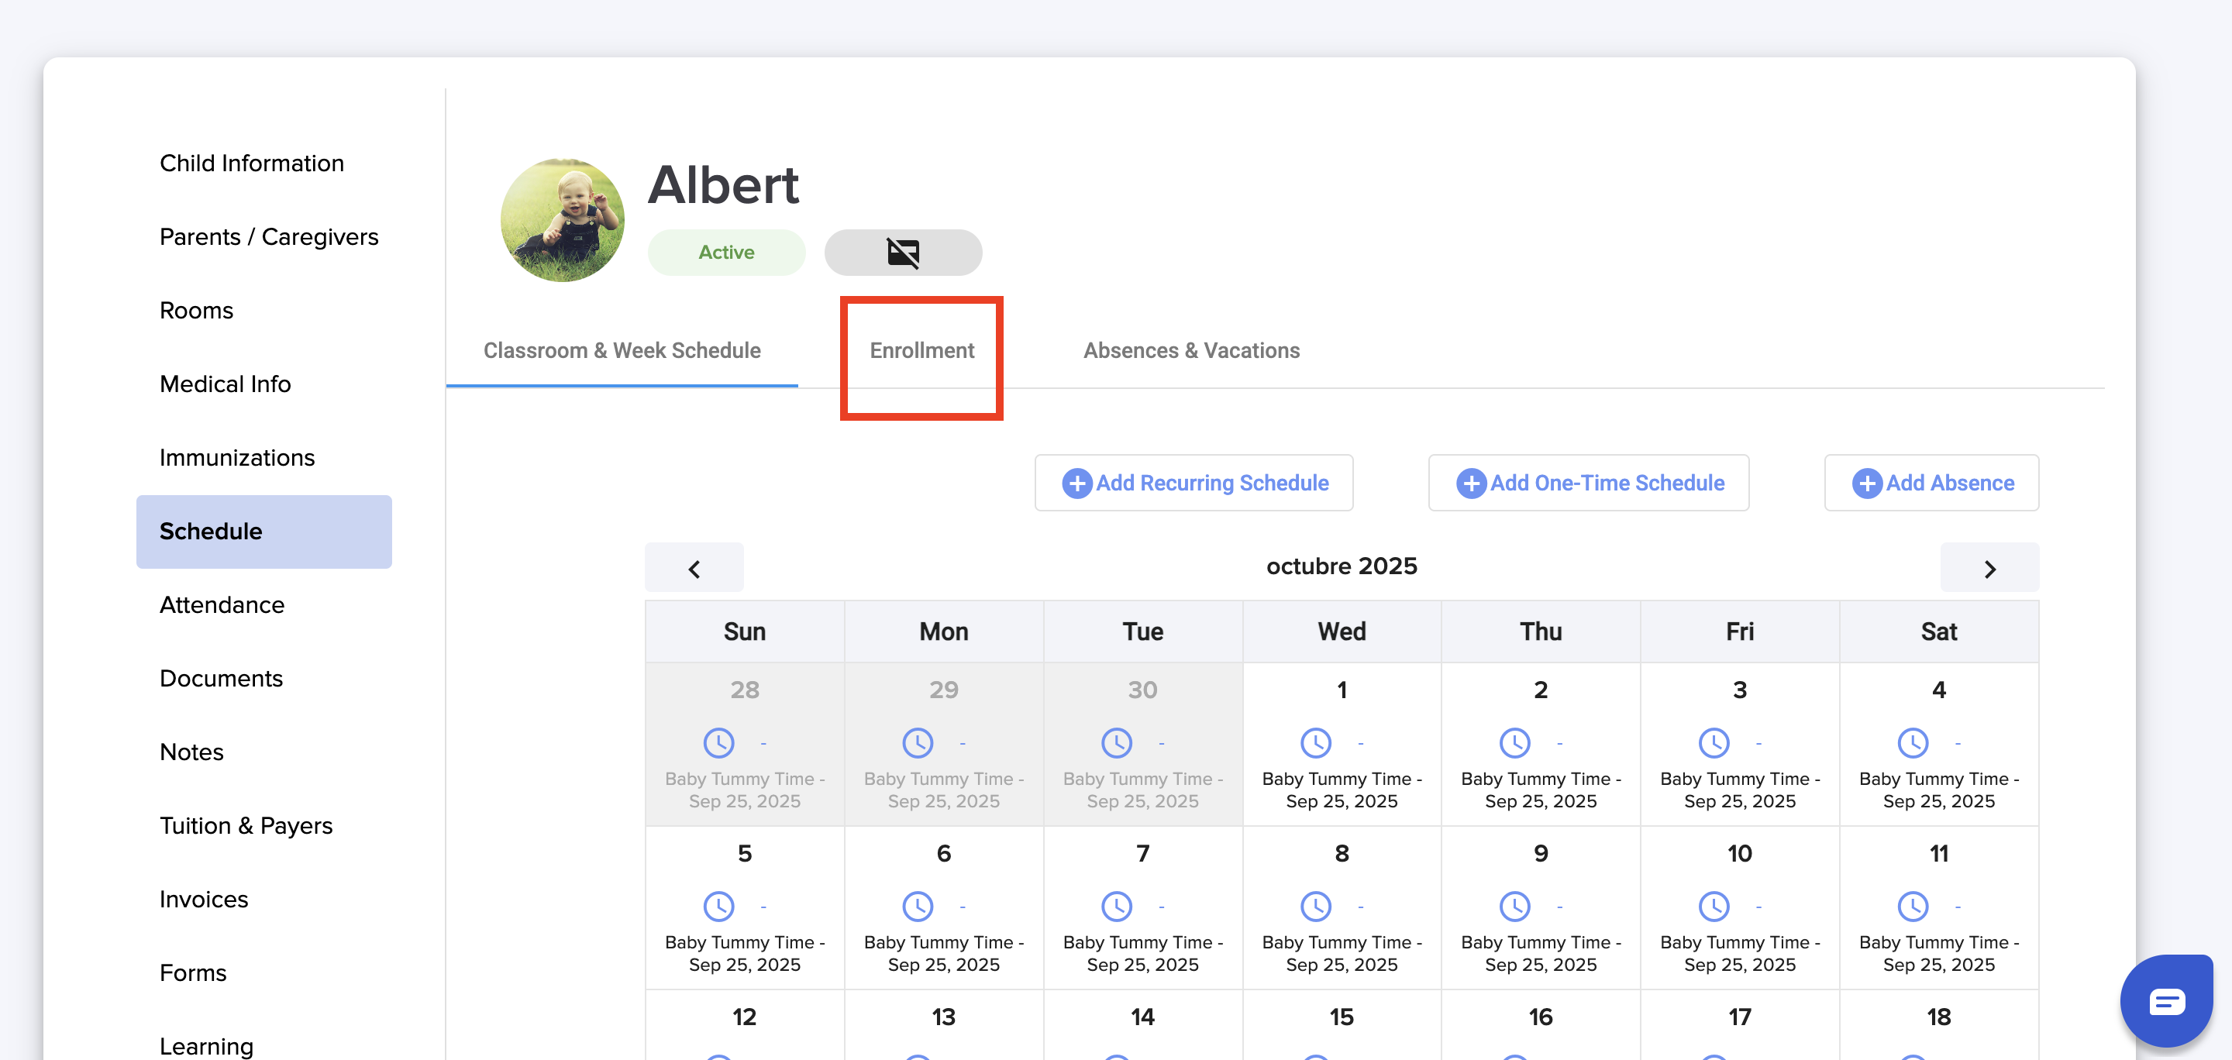
Task: Click plus icon of Add Absence
Action: pyautogui.click(x=1866, y=484)
